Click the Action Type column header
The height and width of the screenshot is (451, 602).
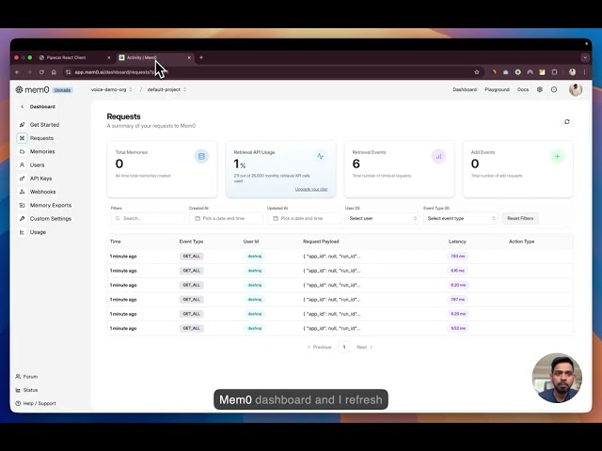point(521,241)
